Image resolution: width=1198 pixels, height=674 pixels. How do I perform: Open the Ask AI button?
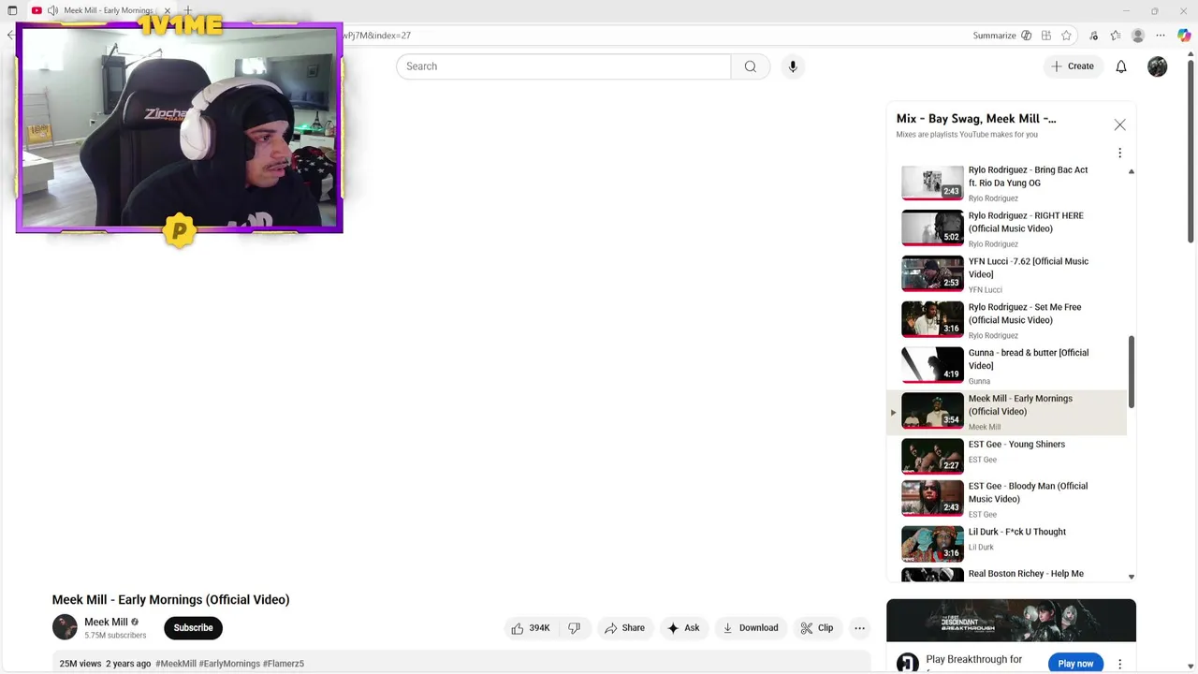683,628
